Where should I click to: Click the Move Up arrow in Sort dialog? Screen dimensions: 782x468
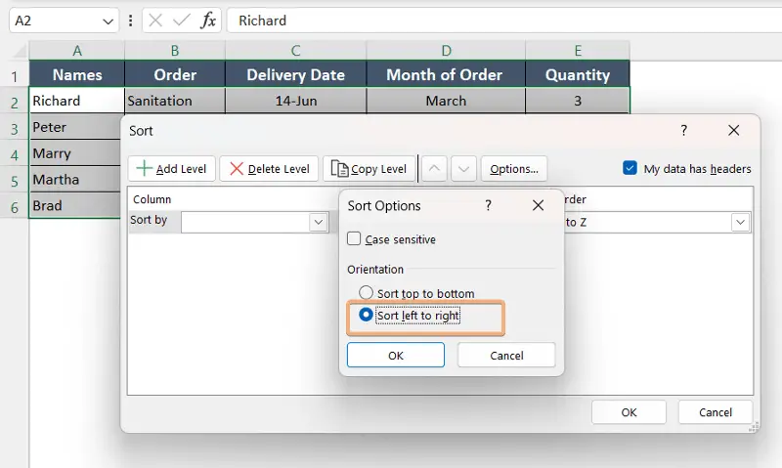[x=434, y=169]
